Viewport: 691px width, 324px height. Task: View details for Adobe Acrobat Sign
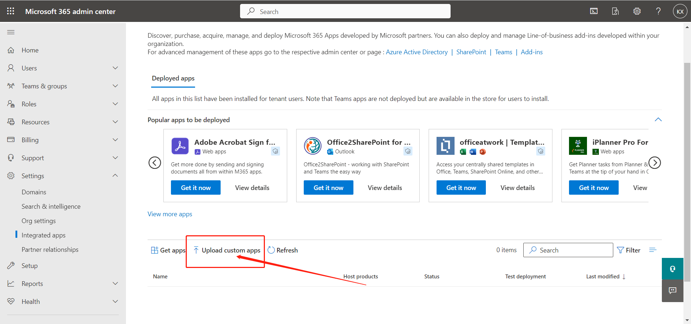tap(252, 188)
